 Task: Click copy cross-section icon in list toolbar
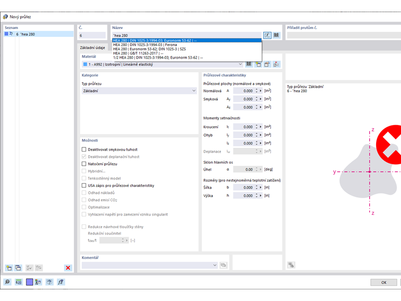point(18,268)
